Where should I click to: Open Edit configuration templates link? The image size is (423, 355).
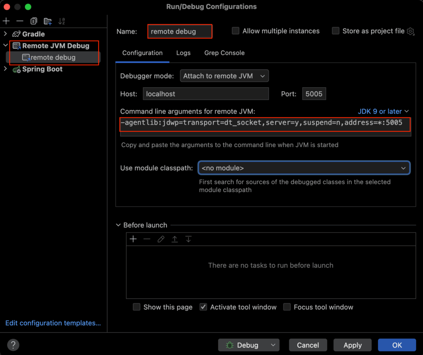53,323
